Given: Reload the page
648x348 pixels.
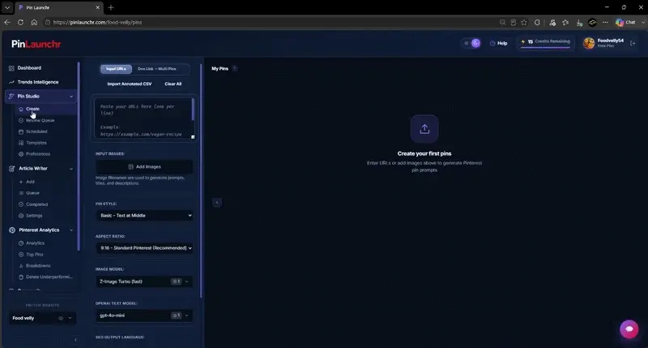Looking at the screenshot, I should coord(20,23).
